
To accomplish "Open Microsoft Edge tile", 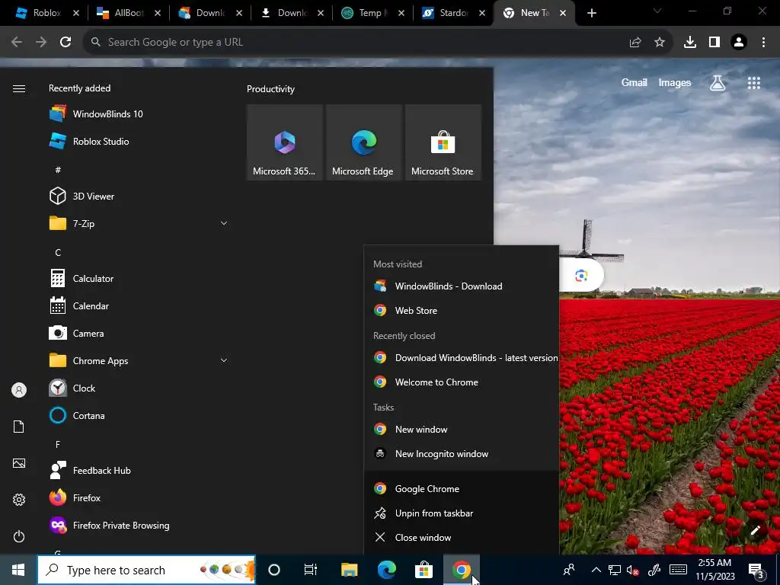I will (x=363, y=142).
